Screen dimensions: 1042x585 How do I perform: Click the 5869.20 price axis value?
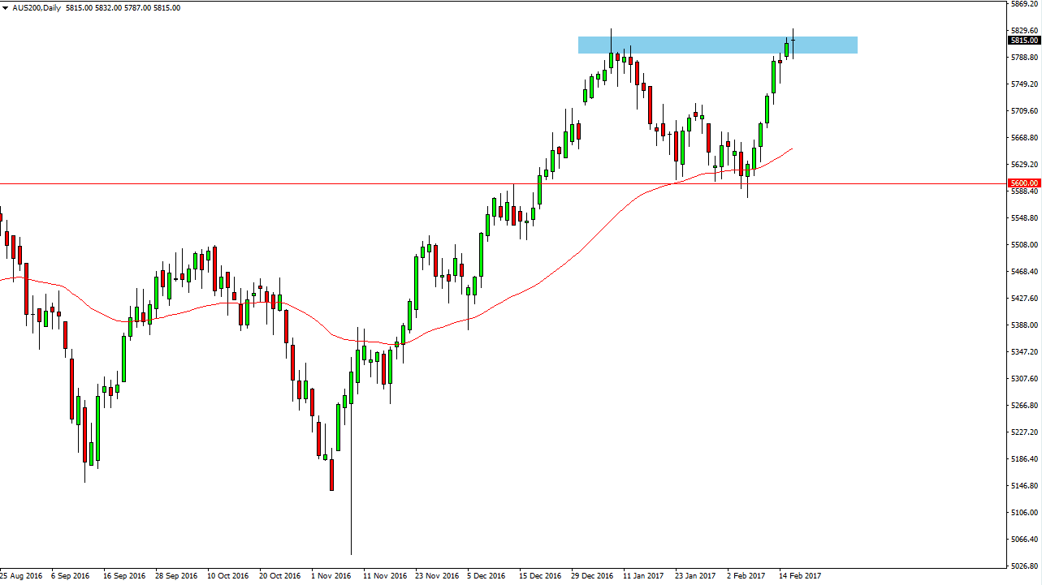1023,5
